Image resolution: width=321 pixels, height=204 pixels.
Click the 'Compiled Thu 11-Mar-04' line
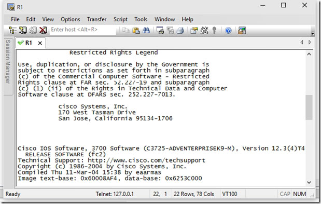click(x=90, y=172)
